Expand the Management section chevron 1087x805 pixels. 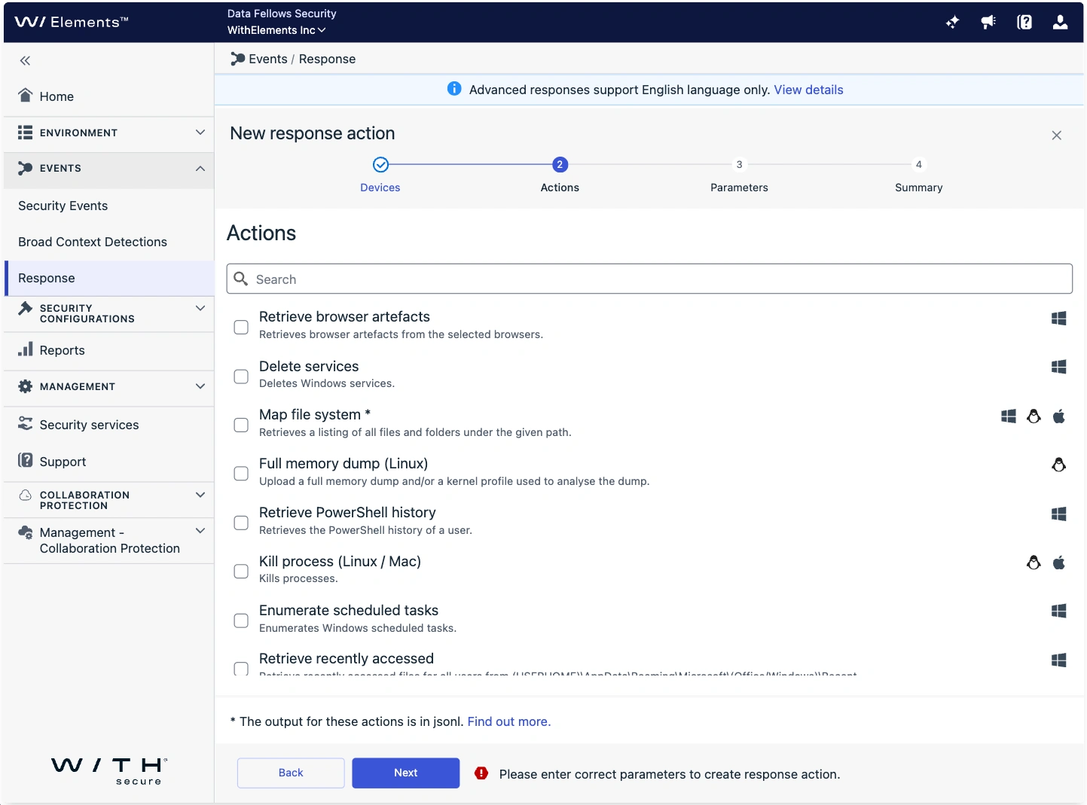(x=200, y=386)
